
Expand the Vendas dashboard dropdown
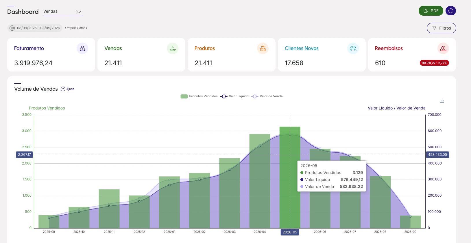(x=63, y=12)
